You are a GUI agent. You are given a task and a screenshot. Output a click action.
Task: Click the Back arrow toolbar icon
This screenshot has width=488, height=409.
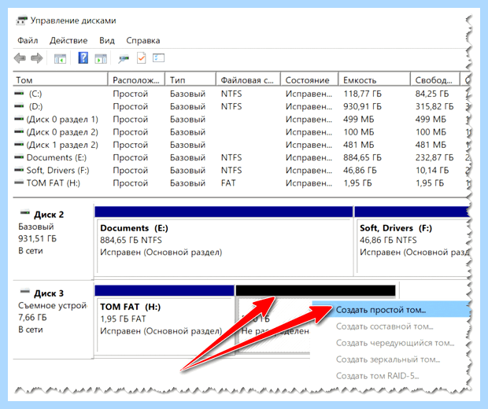20,58
